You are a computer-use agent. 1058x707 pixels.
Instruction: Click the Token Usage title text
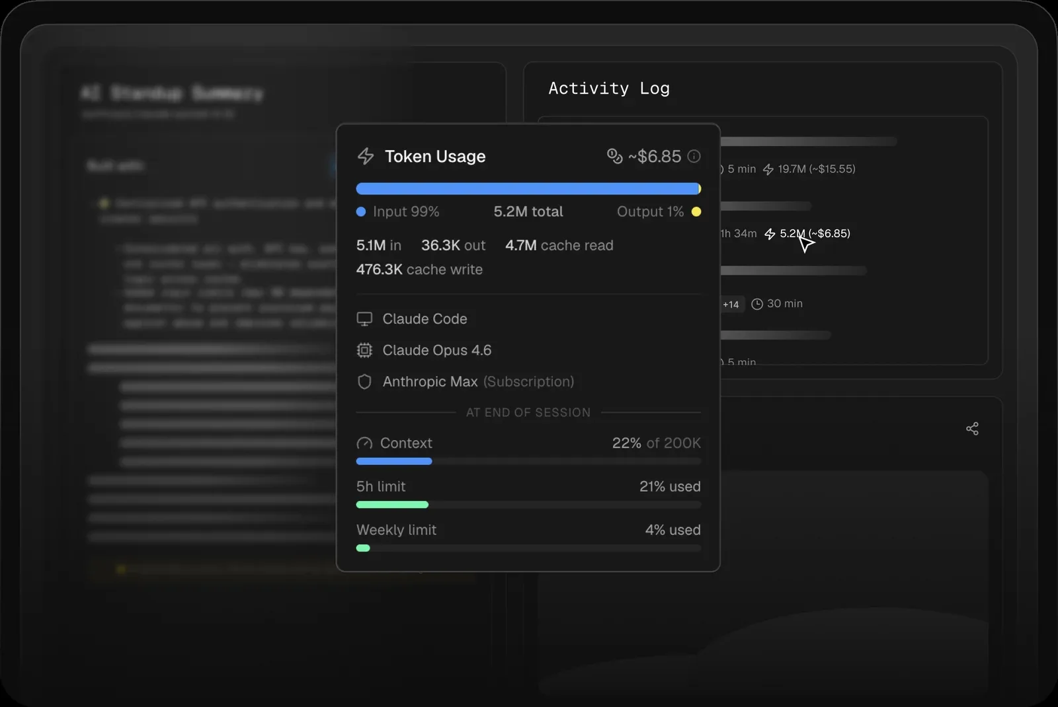pyautogui.click(x=435, y=157)
